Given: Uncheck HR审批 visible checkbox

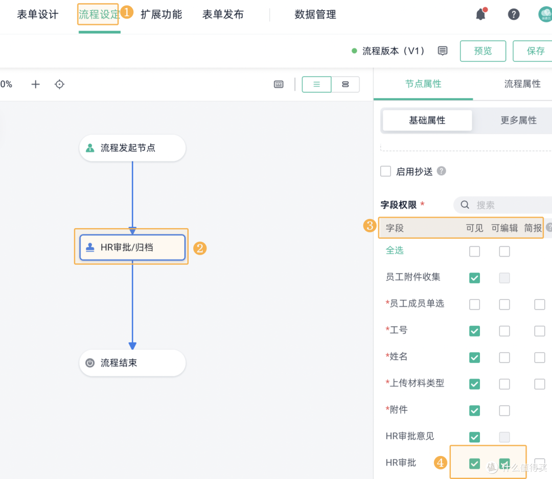Looking at the screenshot, I should pos(474,464).
